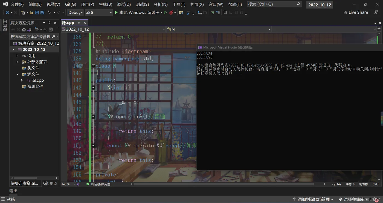
Task: Click the Solution Explorer search magnifier icon
Action: [53, 36]
